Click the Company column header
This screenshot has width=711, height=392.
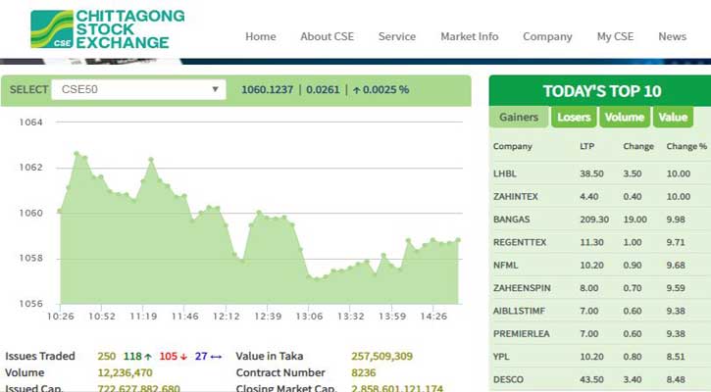pos(512,146)
